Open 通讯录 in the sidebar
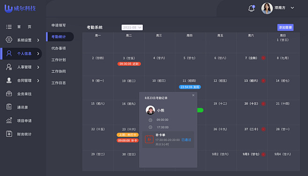Image resolution: width=308 pixels, height=176 pixels. (x=22, y=107)
